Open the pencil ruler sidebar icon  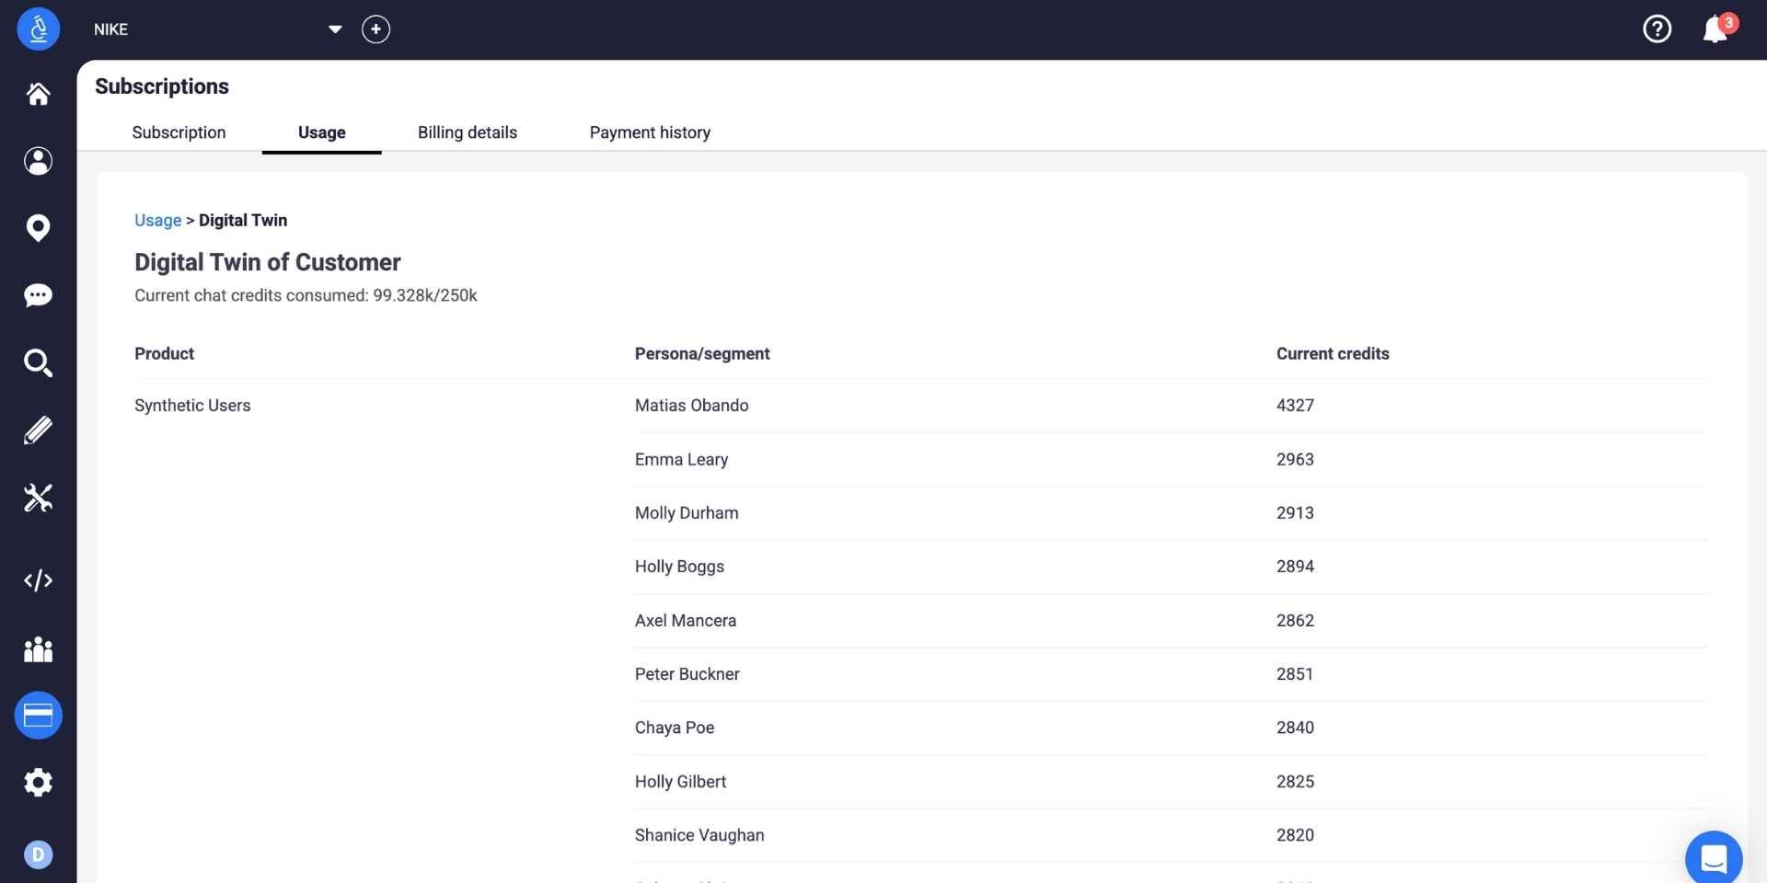click(x=38, y=430)
